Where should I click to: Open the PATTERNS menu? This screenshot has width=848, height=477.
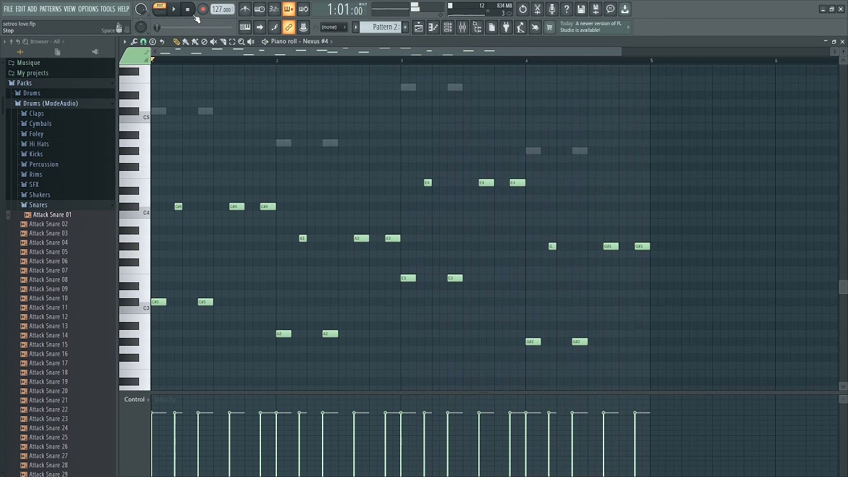(x=50, y=9)
